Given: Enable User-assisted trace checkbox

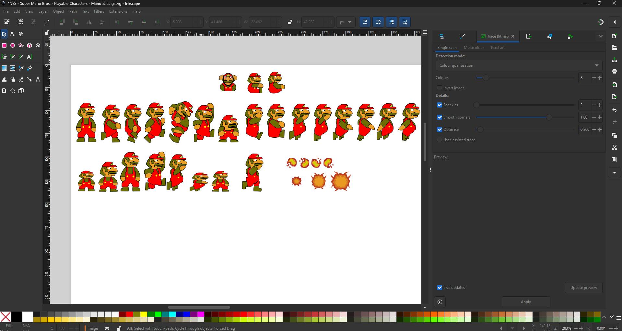Looking at the screenshot, I should coord(440,140).
